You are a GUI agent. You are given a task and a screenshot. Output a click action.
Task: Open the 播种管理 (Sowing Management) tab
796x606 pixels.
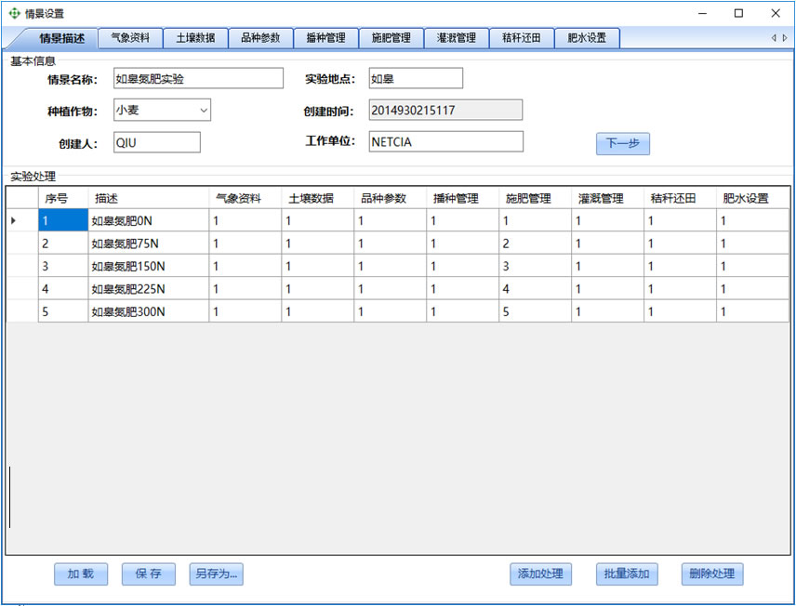click(326, 38)
